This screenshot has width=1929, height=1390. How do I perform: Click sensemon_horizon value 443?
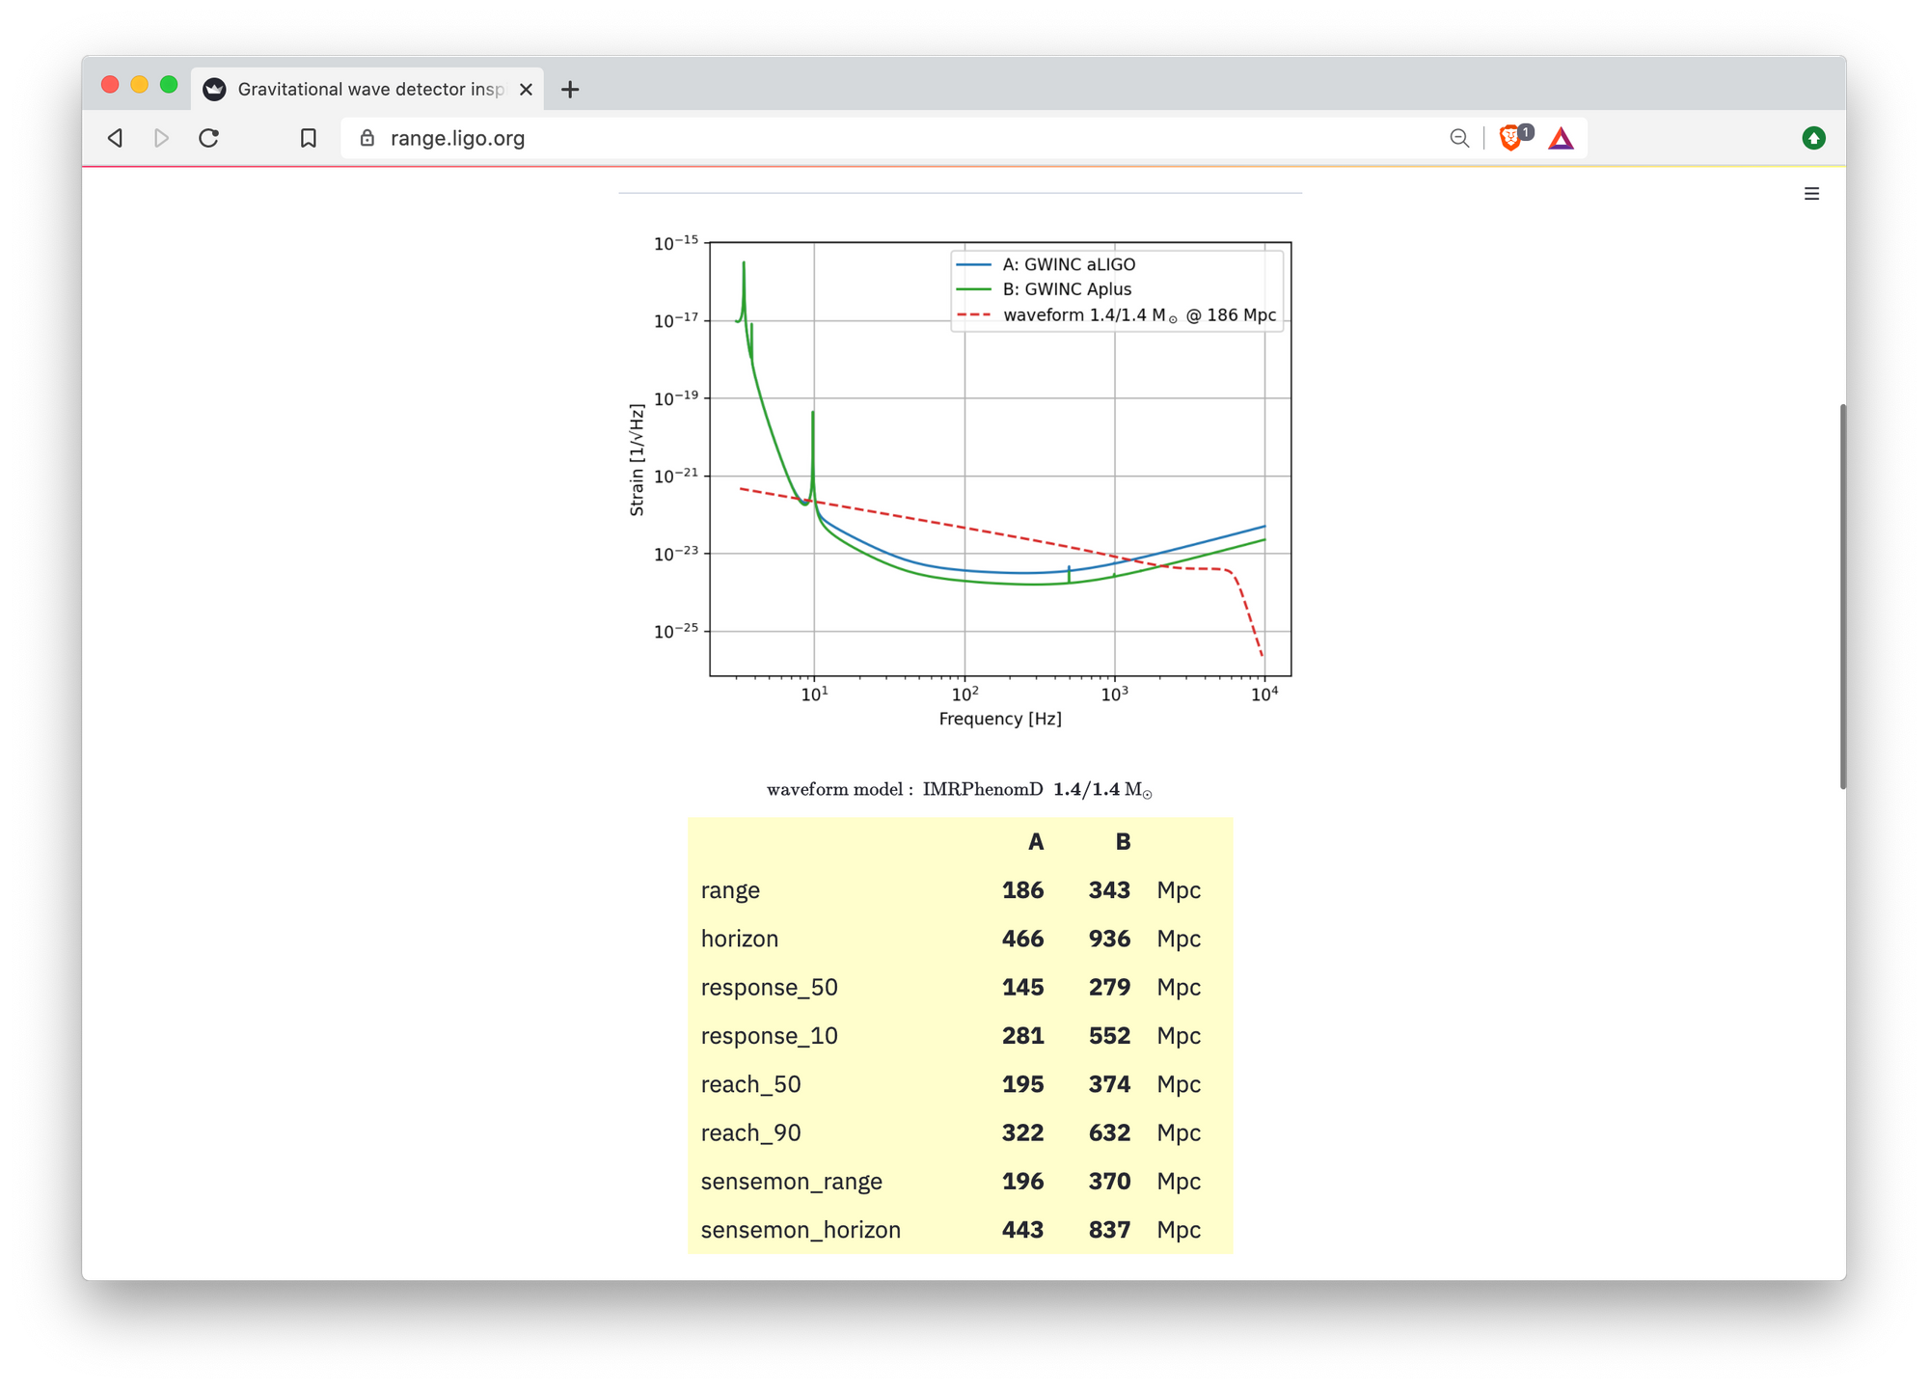(1022, 1230)
